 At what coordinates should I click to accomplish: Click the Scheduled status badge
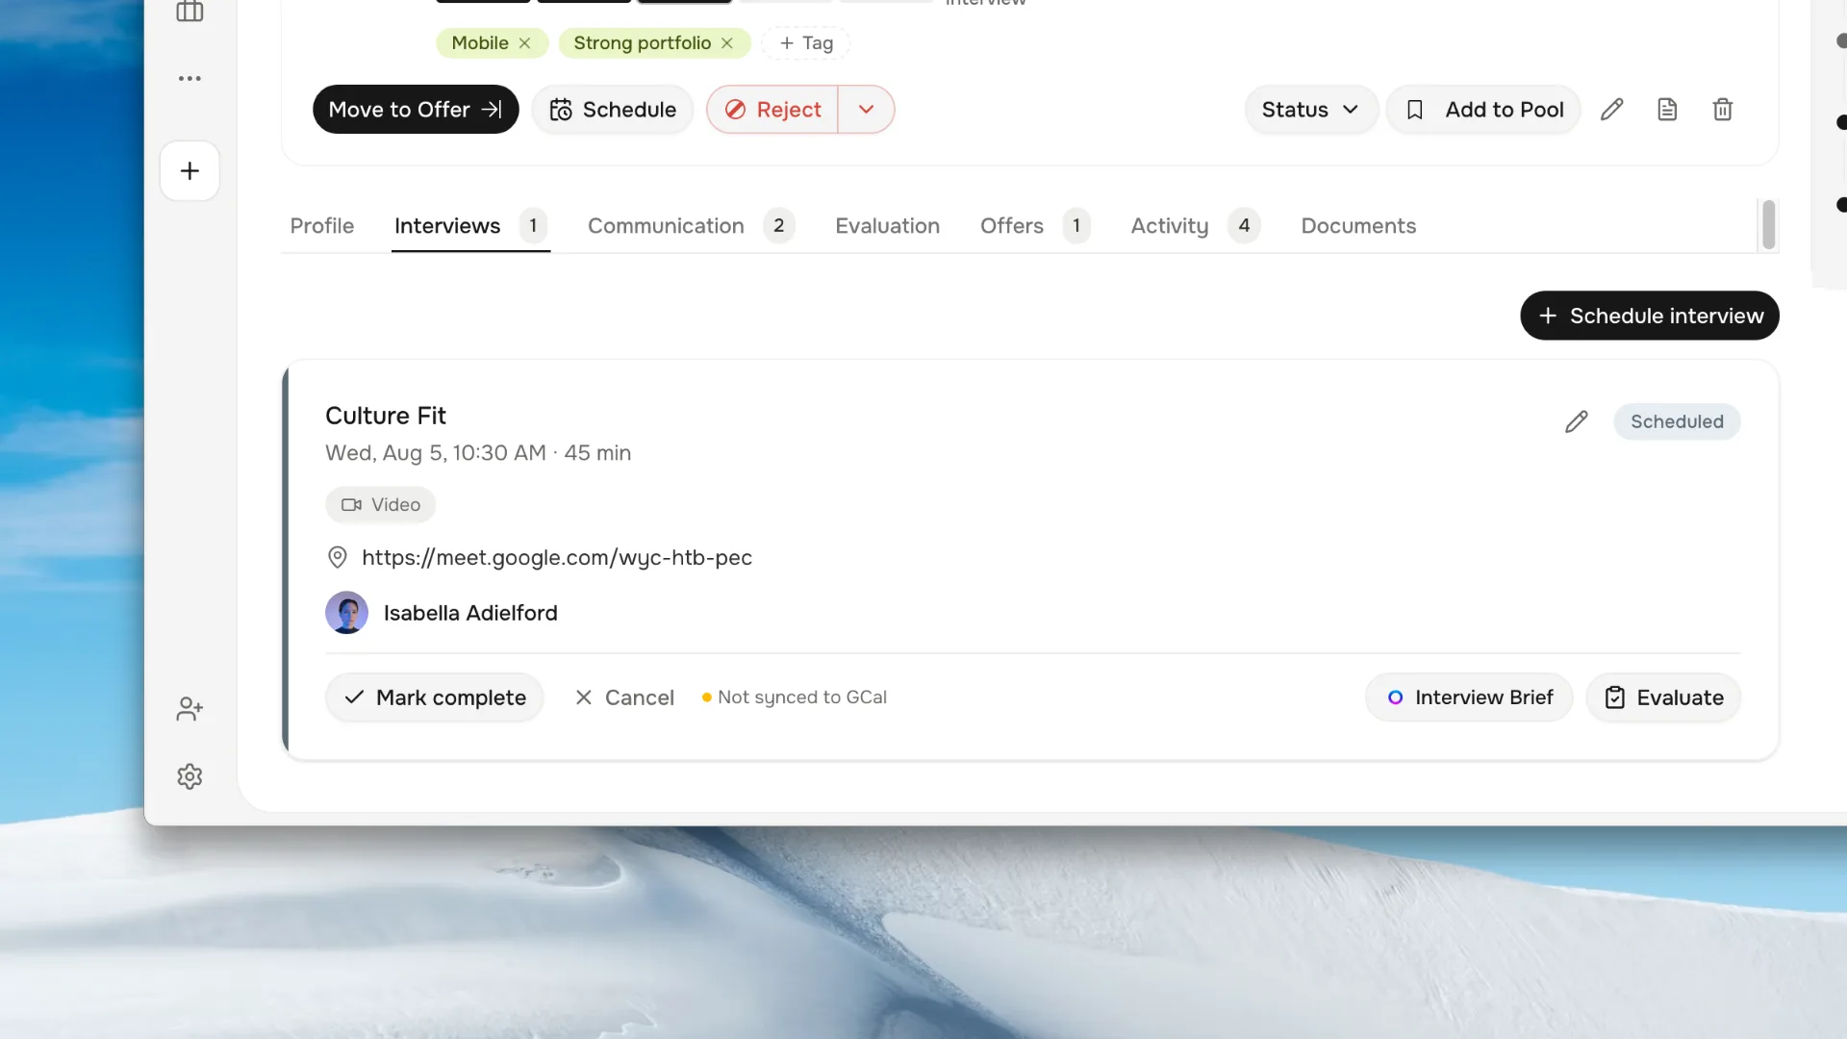[1677, 421]
